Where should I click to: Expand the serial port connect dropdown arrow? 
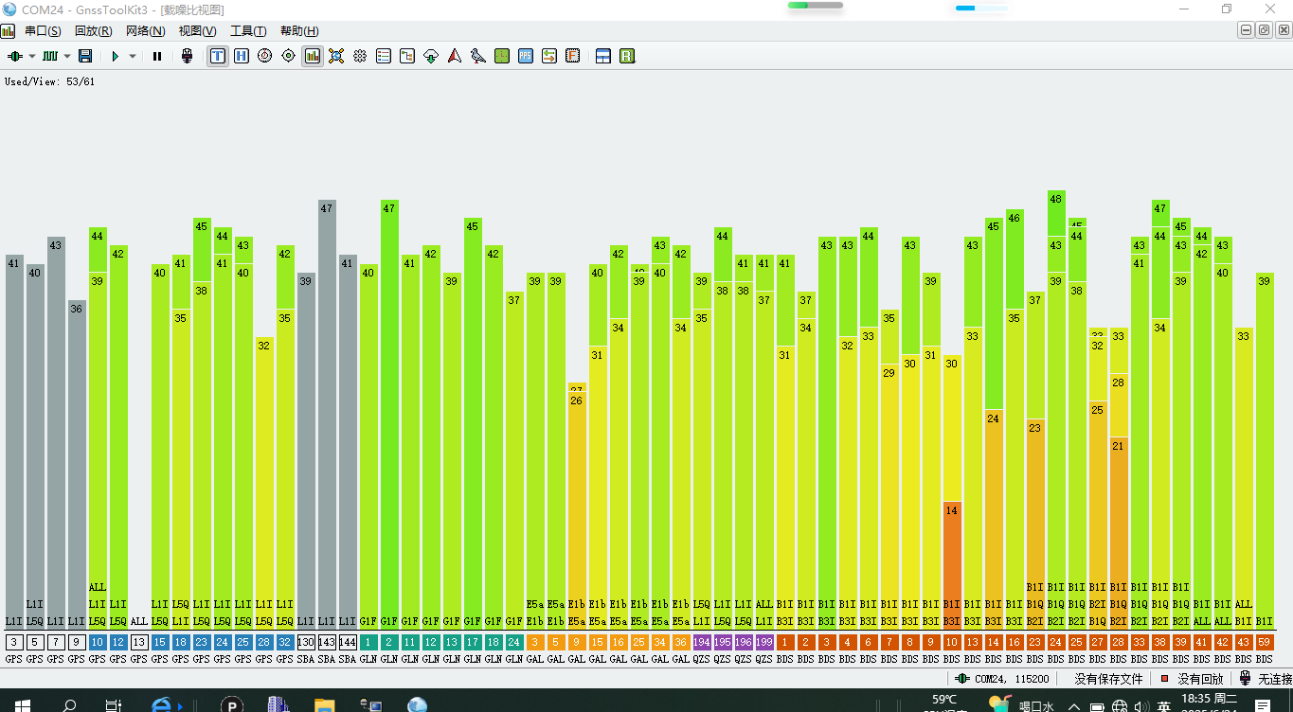pyautogui.click(x=31, y=56)
